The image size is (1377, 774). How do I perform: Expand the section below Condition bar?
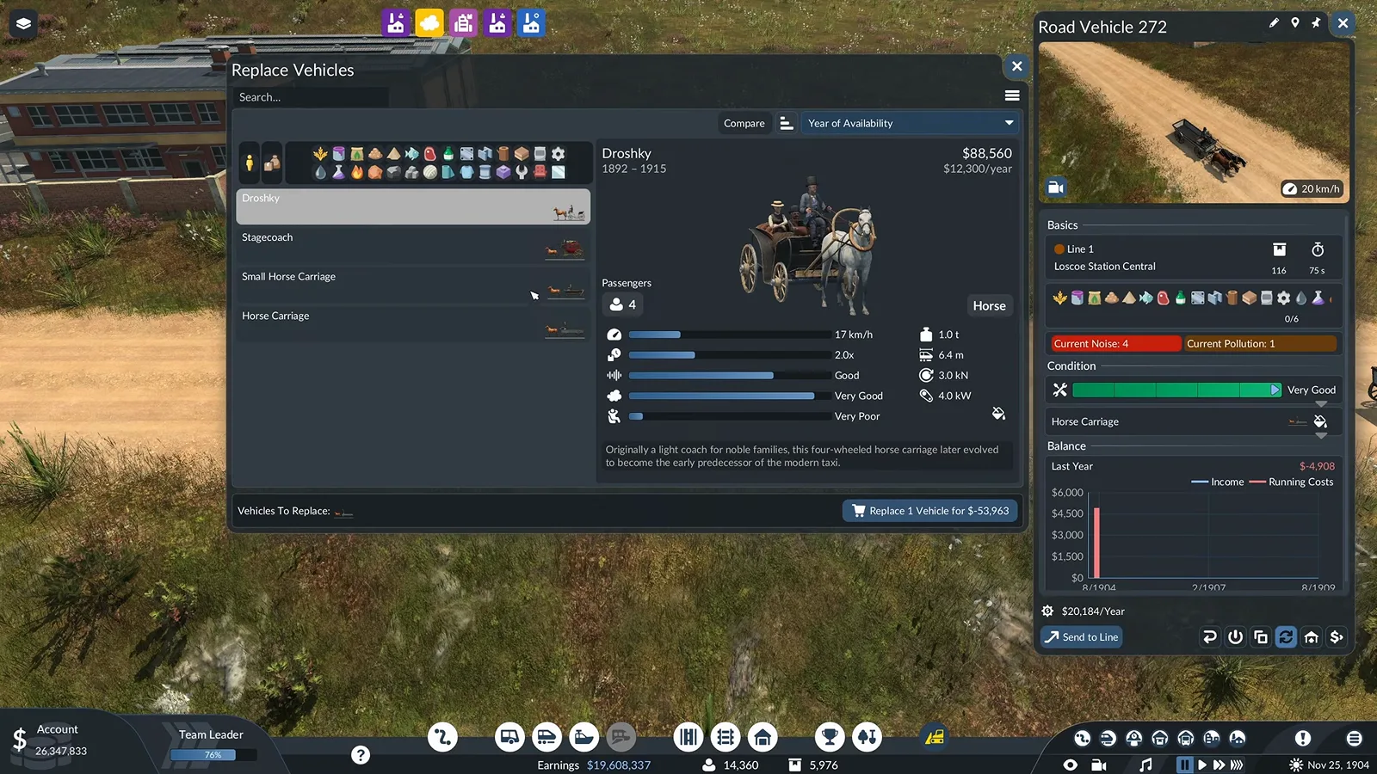(x=1321, y=403)
